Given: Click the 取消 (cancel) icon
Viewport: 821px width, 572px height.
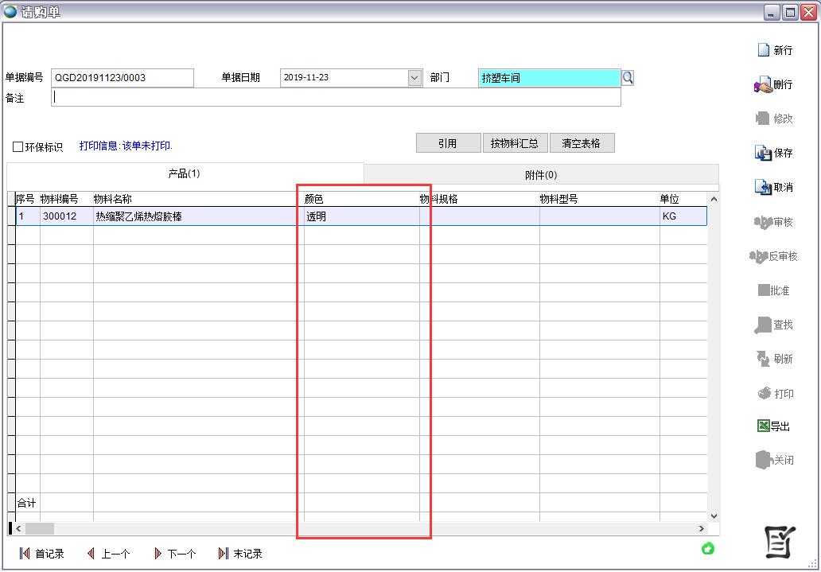Looking at the screenshot, I should coord(763,188).
